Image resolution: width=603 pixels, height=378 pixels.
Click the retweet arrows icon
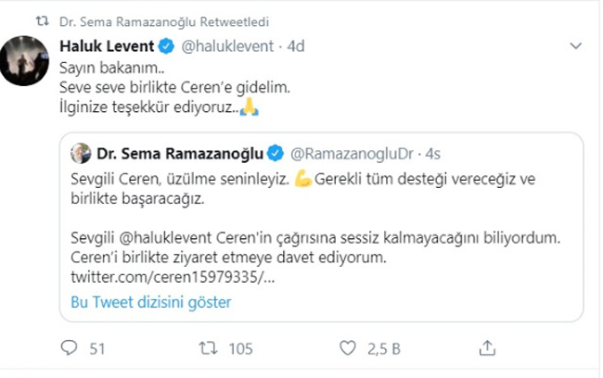click(x=210, y=348)
